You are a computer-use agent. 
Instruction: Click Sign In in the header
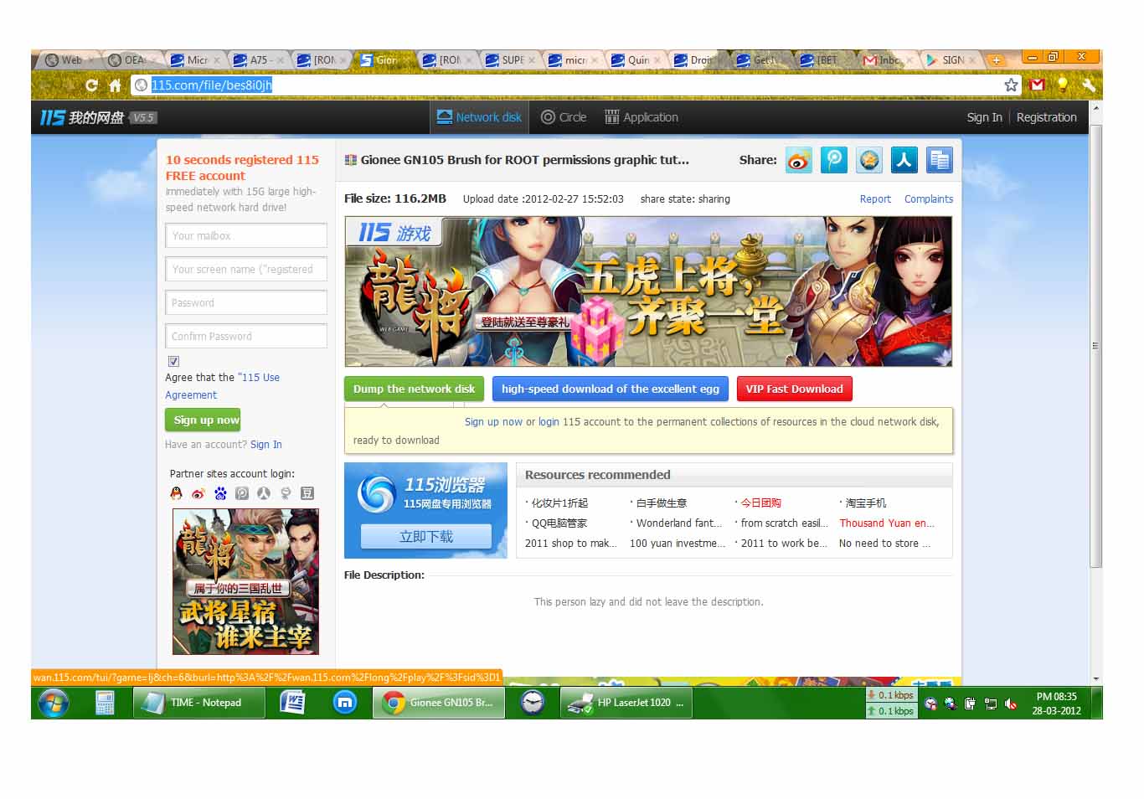(984, 117)
